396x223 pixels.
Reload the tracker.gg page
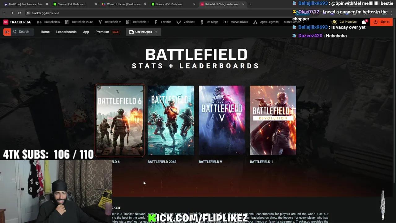pyautogui.click(x=19, y=13)
